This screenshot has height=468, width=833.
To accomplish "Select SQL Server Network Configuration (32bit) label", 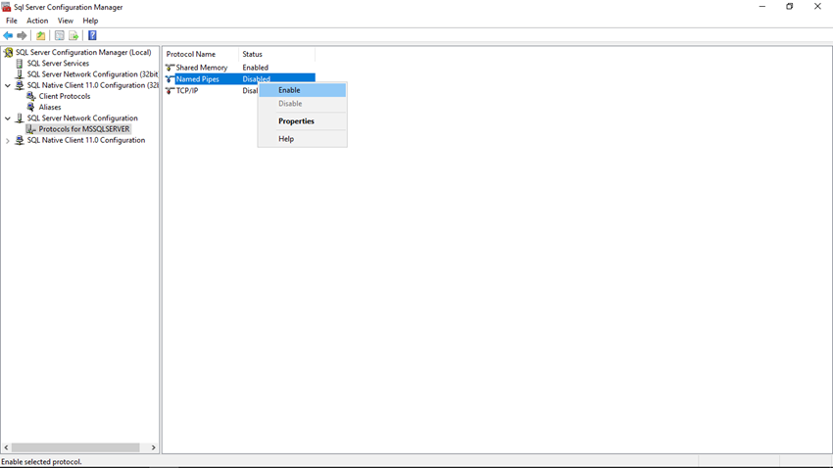I will 92,74.
